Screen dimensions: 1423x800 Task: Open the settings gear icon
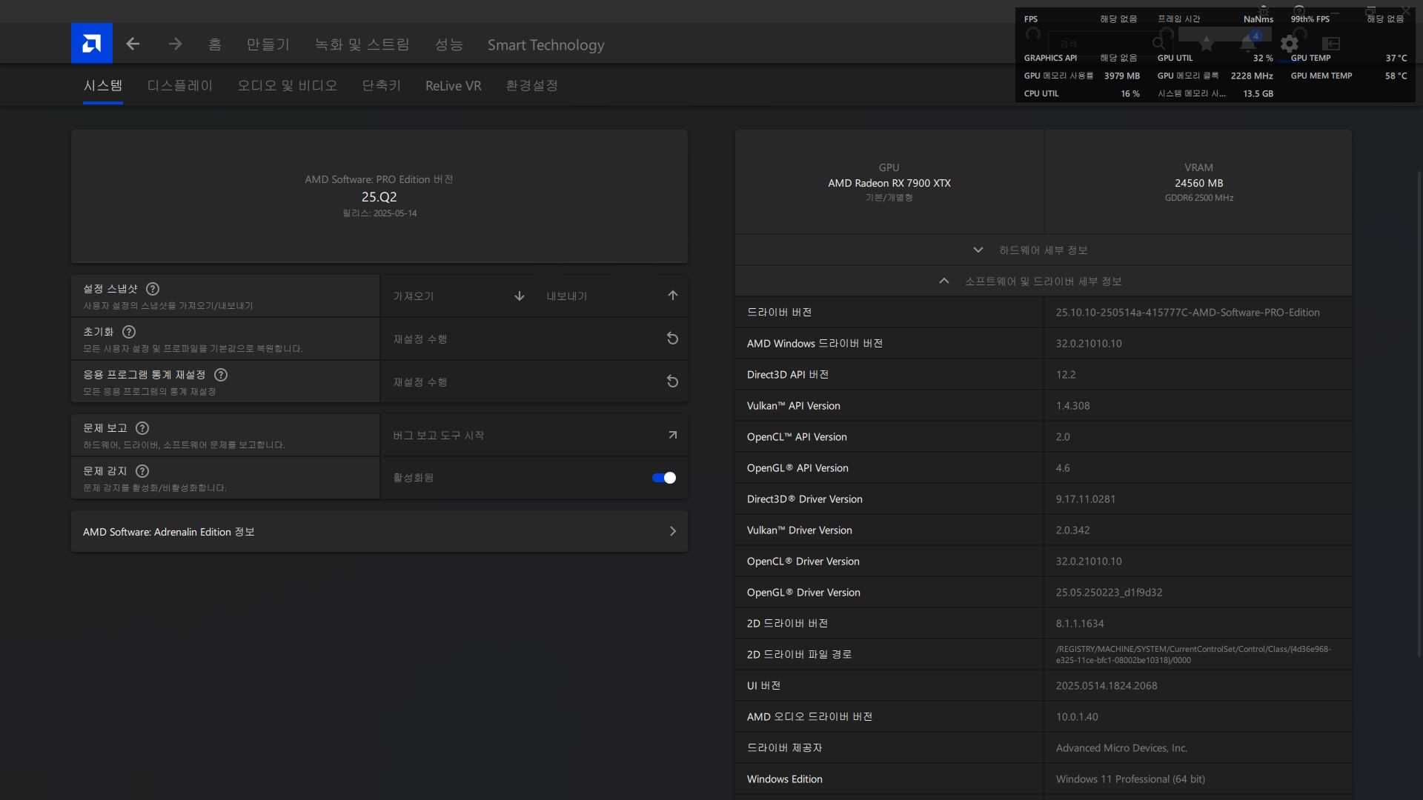pyautogui.click(x=1290, y=44)
